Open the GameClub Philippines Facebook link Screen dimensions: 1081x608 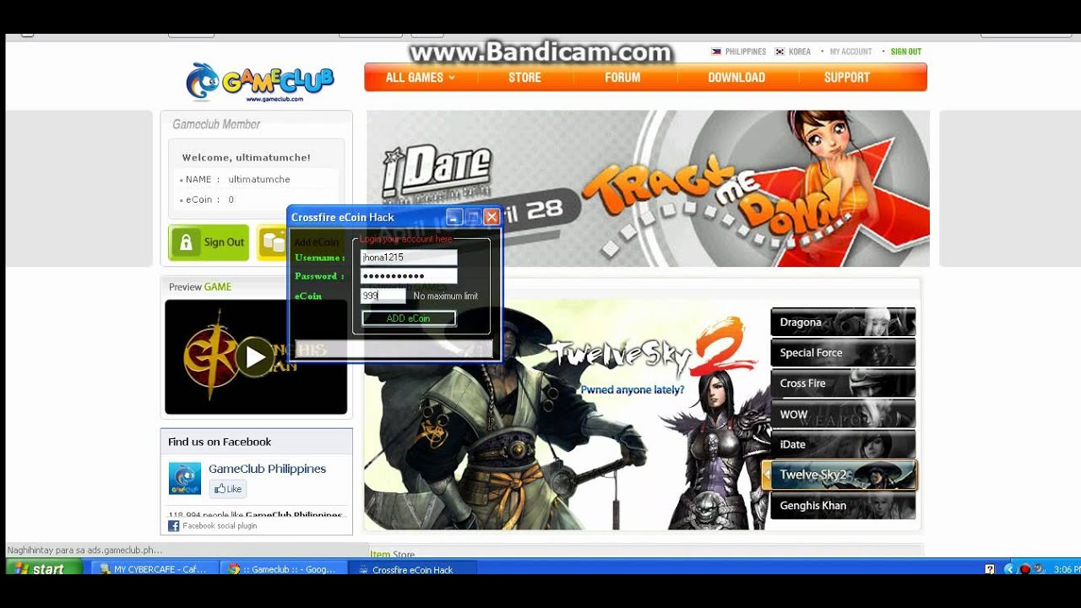267,469
